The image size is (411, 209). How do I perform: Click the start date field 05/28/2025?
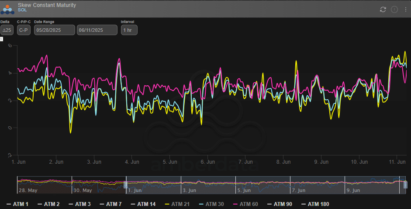click(x=54, y=30)
